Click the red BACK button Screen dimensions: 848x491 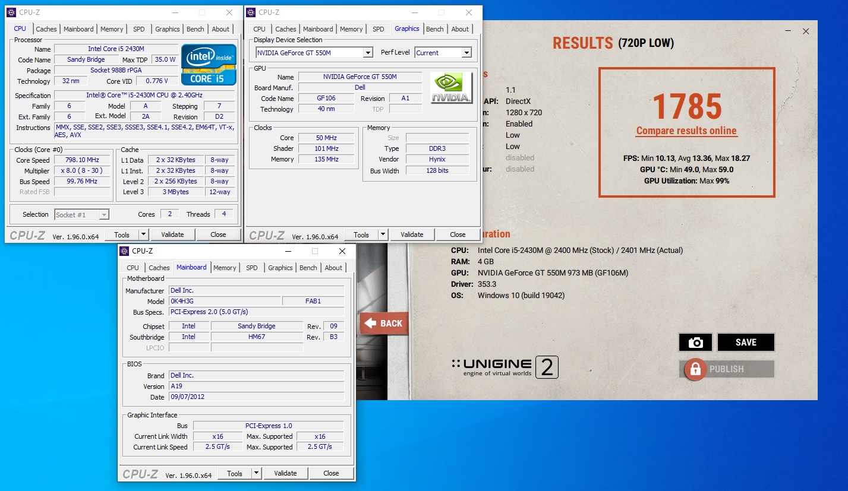[x=384, y=323]
